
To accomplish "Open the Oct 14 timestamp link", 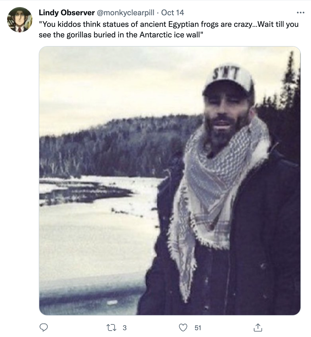I will pos(173,12).
